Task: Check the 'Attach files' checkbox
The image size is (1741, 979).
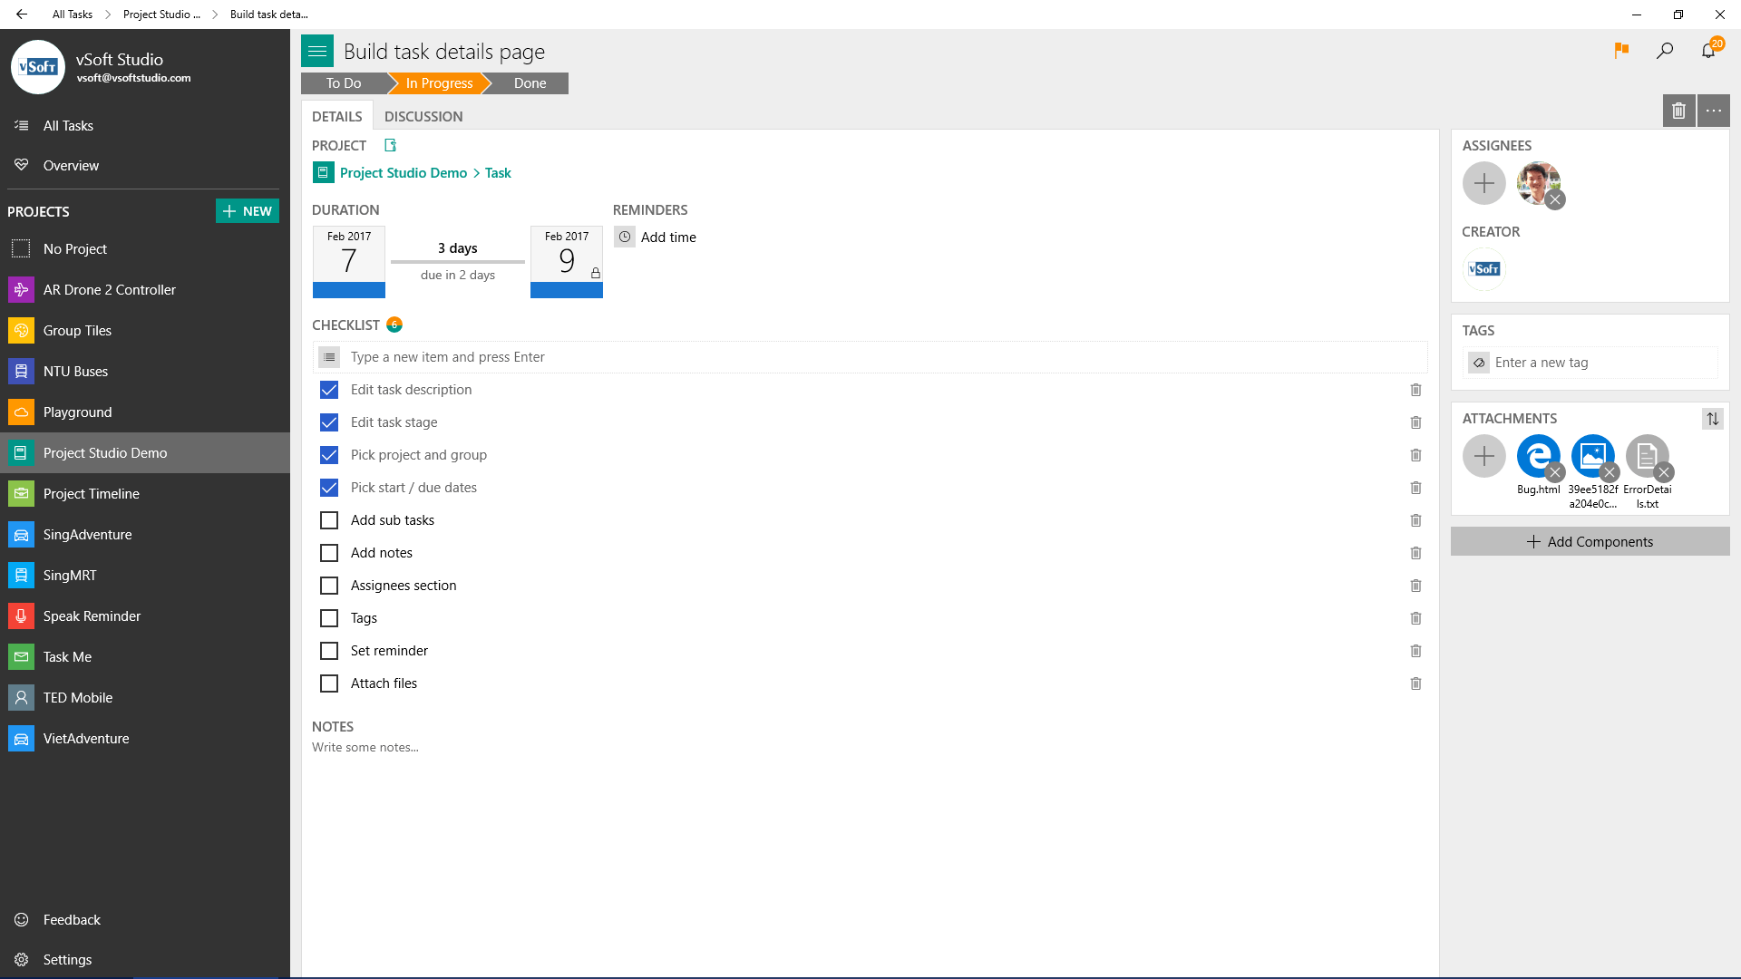Action: 329,683
